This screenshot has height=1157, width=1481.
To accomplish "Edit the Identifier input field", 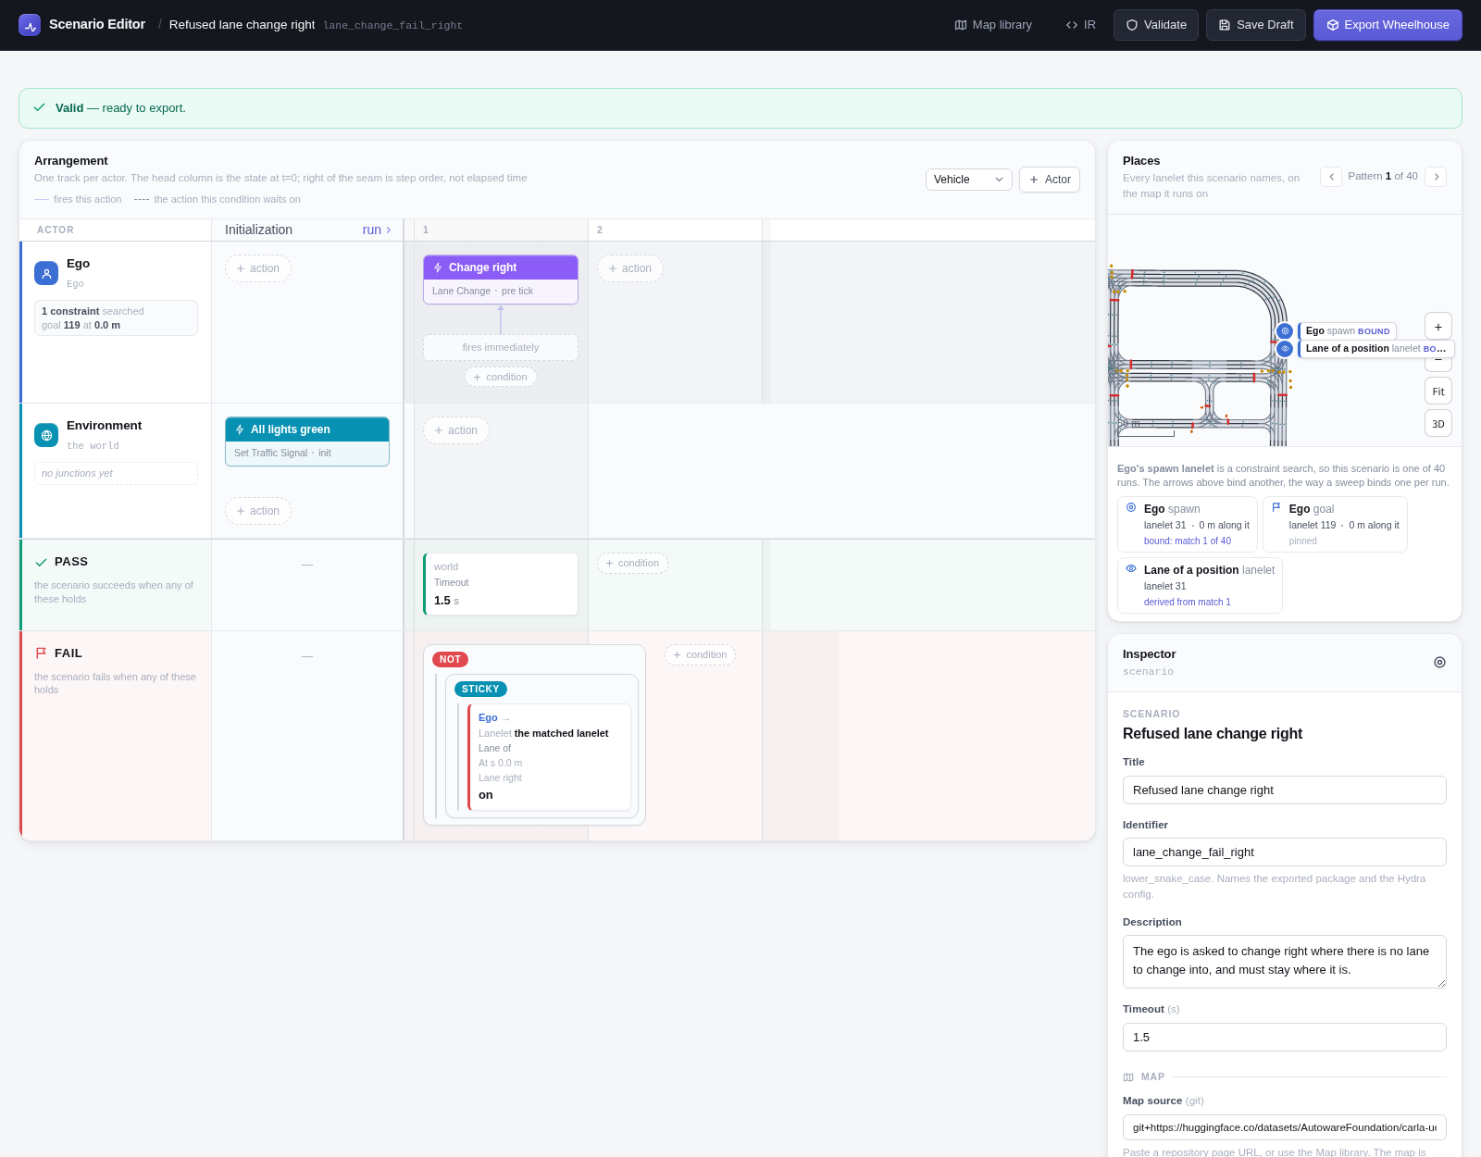I will (x=1285, y=852).
